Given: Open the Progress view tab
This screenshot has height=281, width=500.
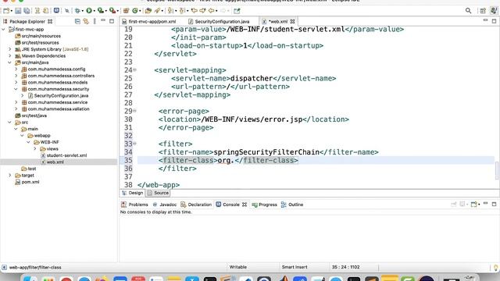Looking at the screenshot, I should click(265, 205).
